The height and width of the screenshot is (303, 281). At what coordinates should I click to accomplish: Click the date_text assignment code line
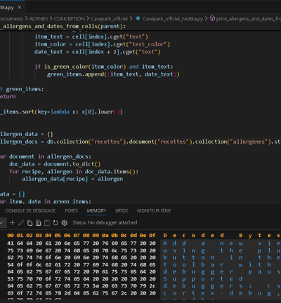(98, 52)
